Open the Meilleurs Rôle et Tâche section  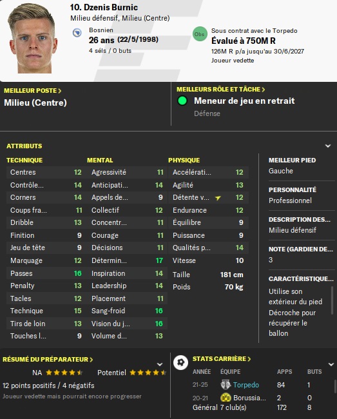(x=221, y=89)
